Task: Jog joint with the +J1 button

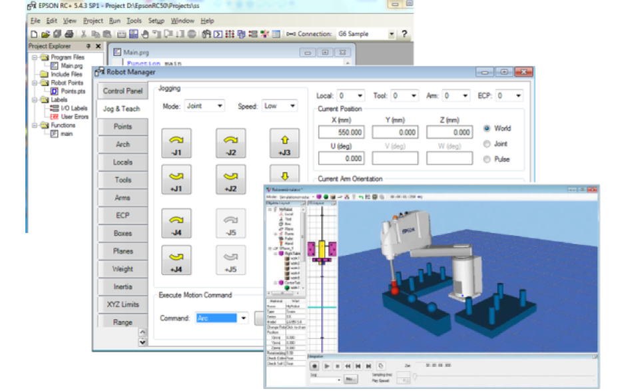Action: pos(176,180)
